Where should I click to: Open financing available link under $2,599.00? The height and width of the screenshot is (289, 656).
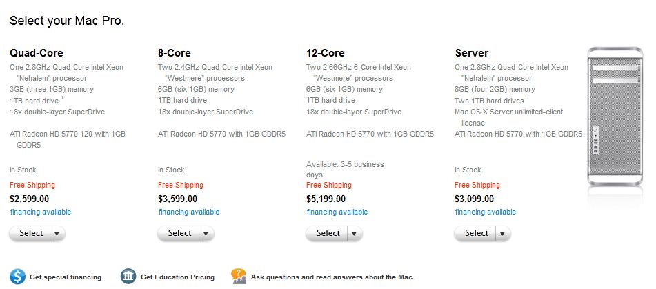point(41,212)
